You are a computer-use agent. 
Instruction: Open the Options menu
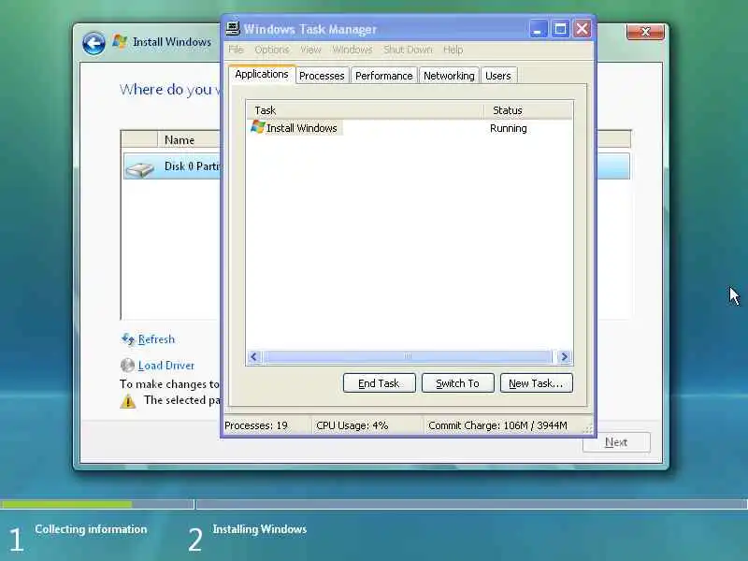point(272,50)
